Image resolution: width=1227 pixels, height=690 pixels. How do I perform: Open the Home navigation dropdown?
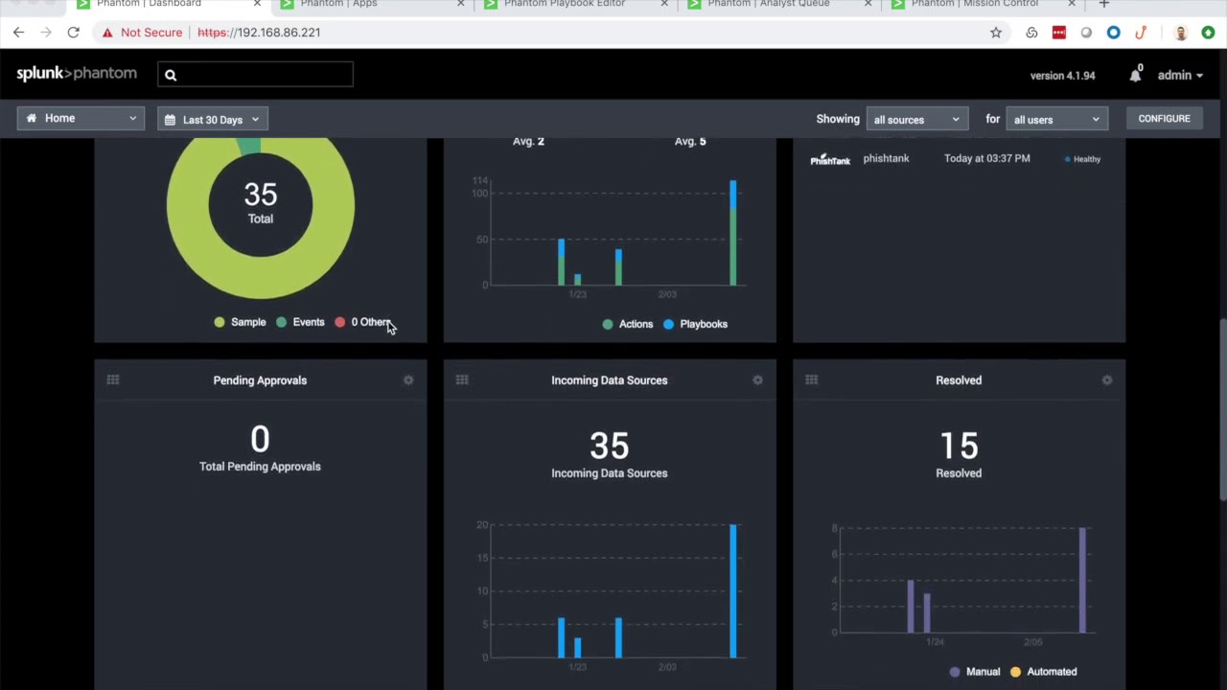click(81, 119)
